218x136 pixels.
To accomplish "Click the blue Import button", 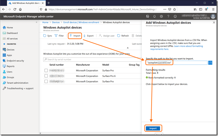I will [153, 128].
